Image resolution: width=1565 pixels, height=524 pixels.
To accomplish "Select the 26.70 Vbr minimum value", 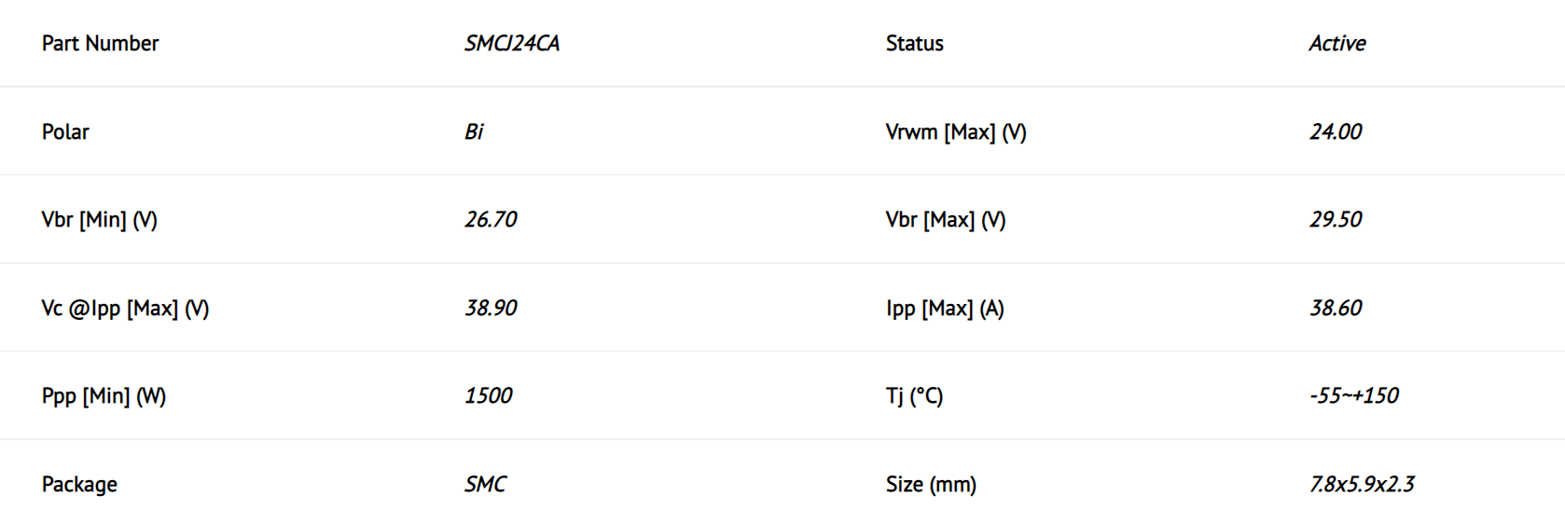I will click(491, 220).
